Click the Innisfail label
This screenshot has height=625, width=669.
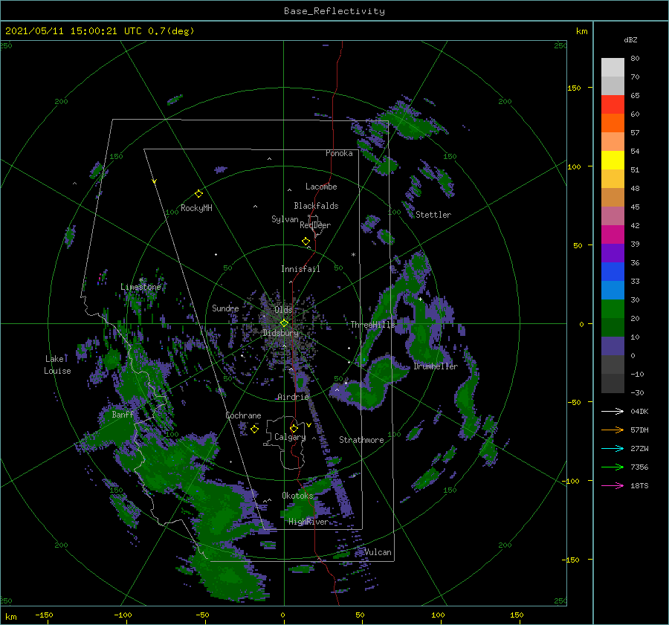(300, 269)
